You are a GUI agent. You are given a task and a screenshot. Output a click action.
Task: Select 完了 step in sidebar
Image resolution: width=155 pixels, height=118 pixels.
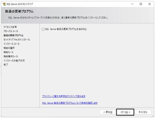pos(6,65)
